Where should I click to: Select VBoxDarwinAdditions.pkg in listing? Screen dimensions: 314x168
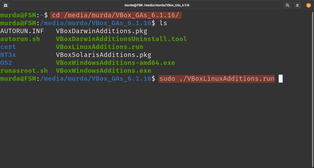tap(102, 31)
